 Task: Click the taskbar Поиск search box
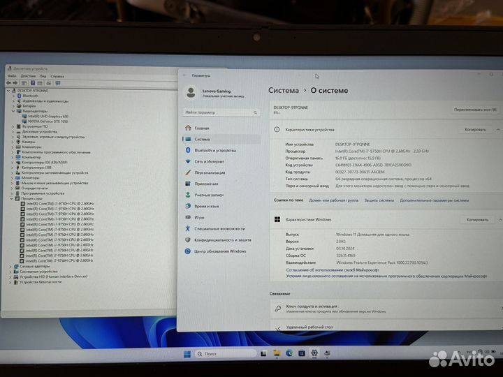[226, 353]
